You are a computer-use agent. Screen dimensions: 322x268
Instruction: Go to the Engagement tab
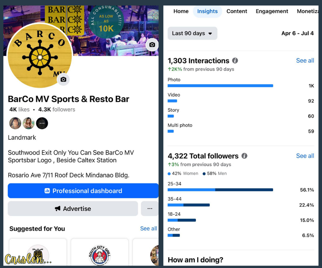[272, 11]
